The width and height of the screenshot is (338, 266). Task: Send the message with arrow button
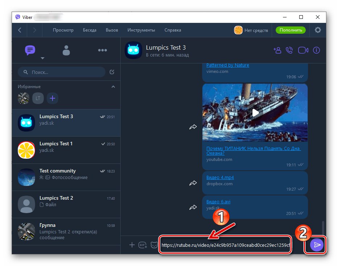click(317, 245)
